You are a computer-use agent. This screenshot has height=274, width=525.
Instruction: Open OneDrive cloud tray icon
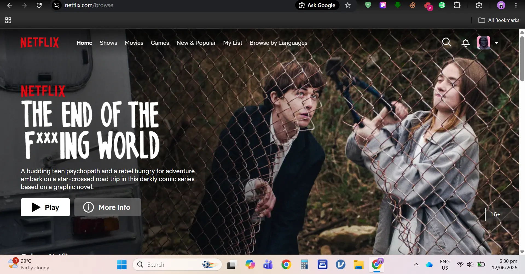tap(429, 264)
